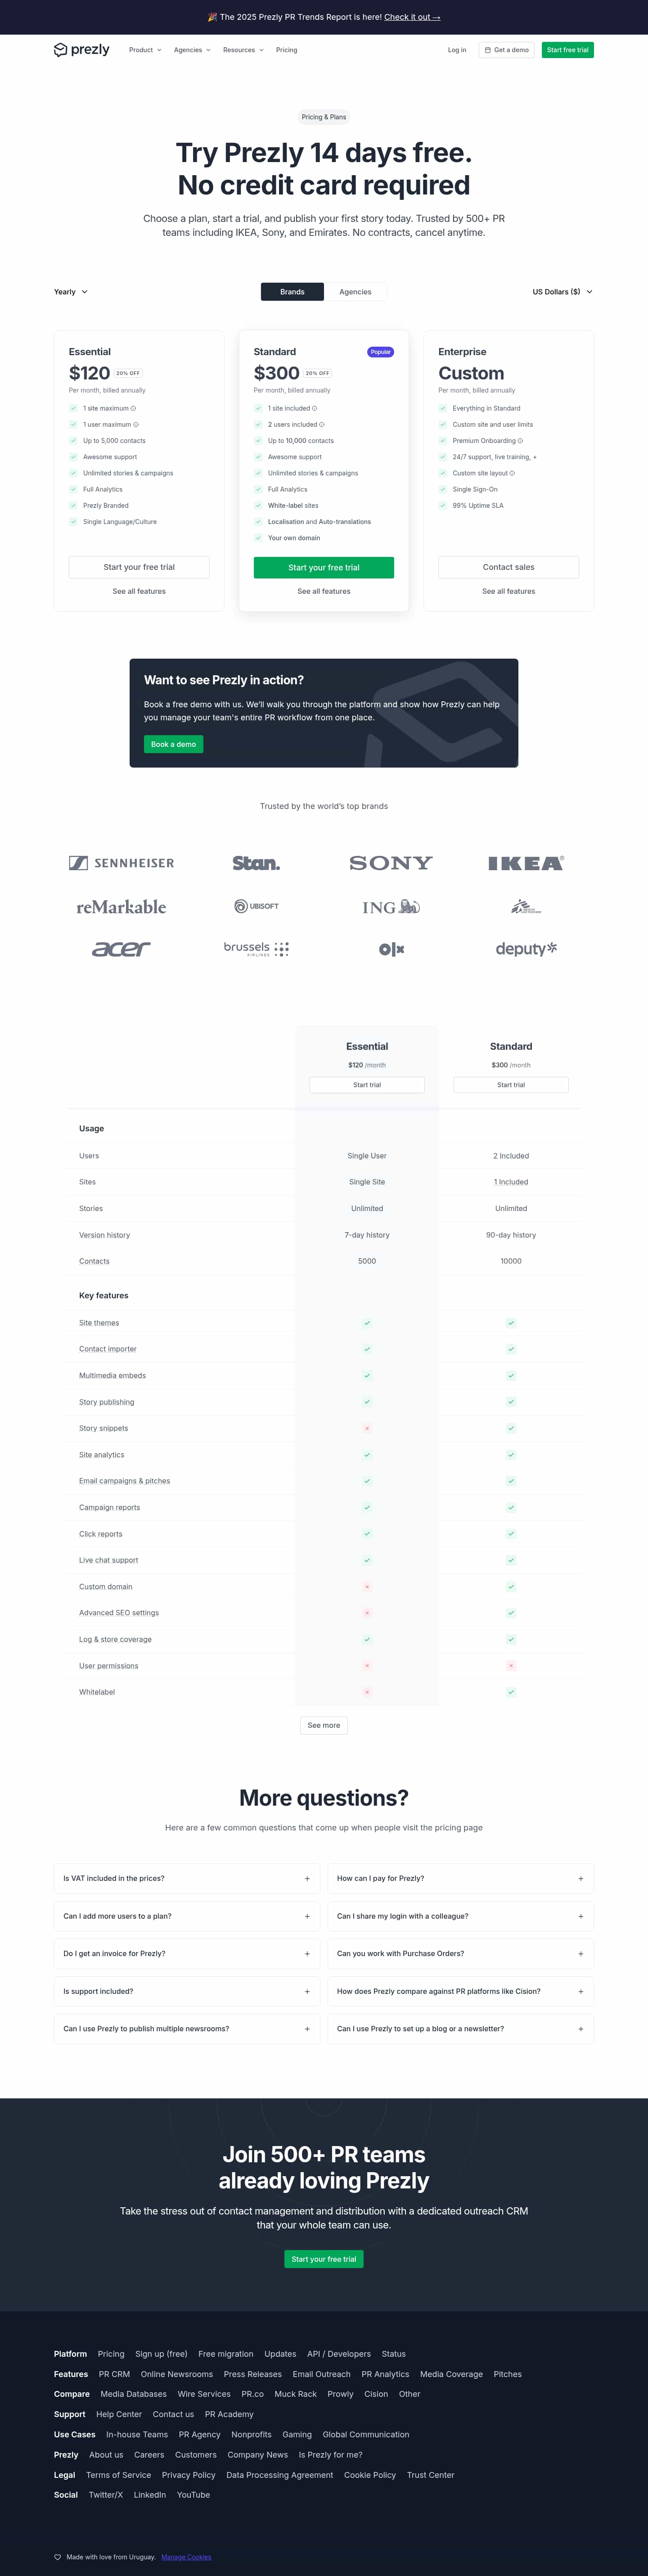
Task: Select the Brands pricing toggle
Action: pyautogui.click(x=292, y=292)
